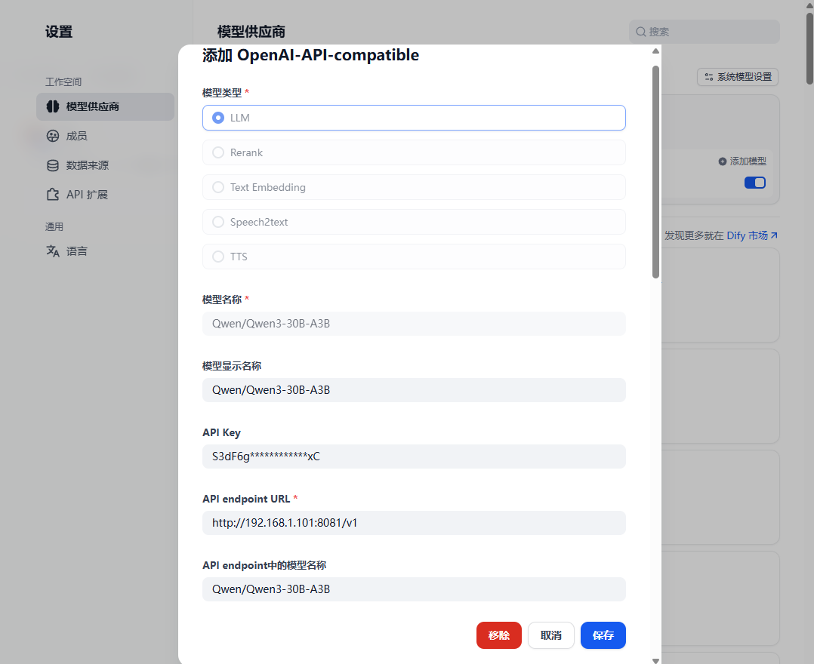Save the model with 保存
Screen dimensions: 814x664
click(603, 635)
